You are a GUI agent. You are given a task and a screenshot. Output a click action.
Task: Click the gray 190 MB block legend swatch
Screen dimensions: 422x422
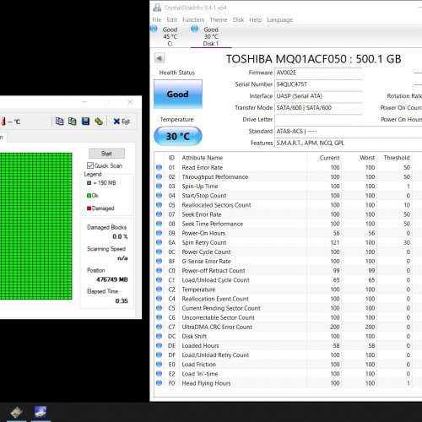89,183
